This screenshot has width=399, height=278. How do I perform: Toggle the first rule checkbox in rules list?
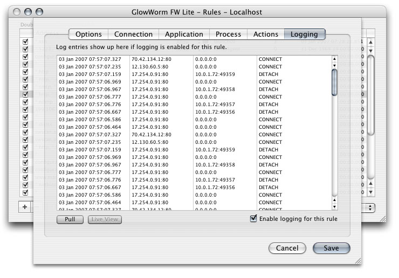(25, 41)
